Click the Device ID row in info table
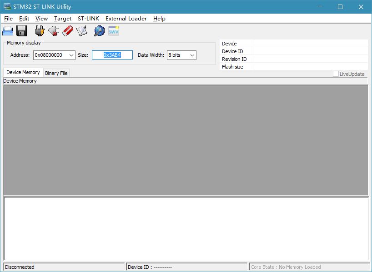Viewport: 372px width, 272px height. click(x=294, y=51)
